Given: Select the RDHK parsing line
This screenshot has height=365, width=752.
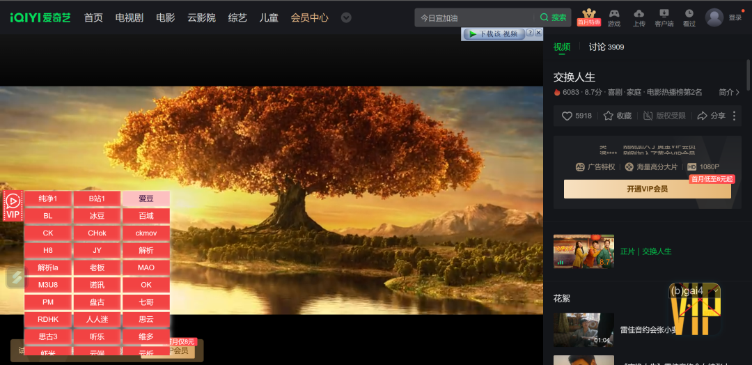Looking at the screenshot, I should point(48,320).
